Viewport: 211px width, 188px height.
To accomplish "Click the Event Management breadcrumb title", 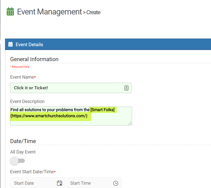I will pyautogui.click(x=49, y=12).
